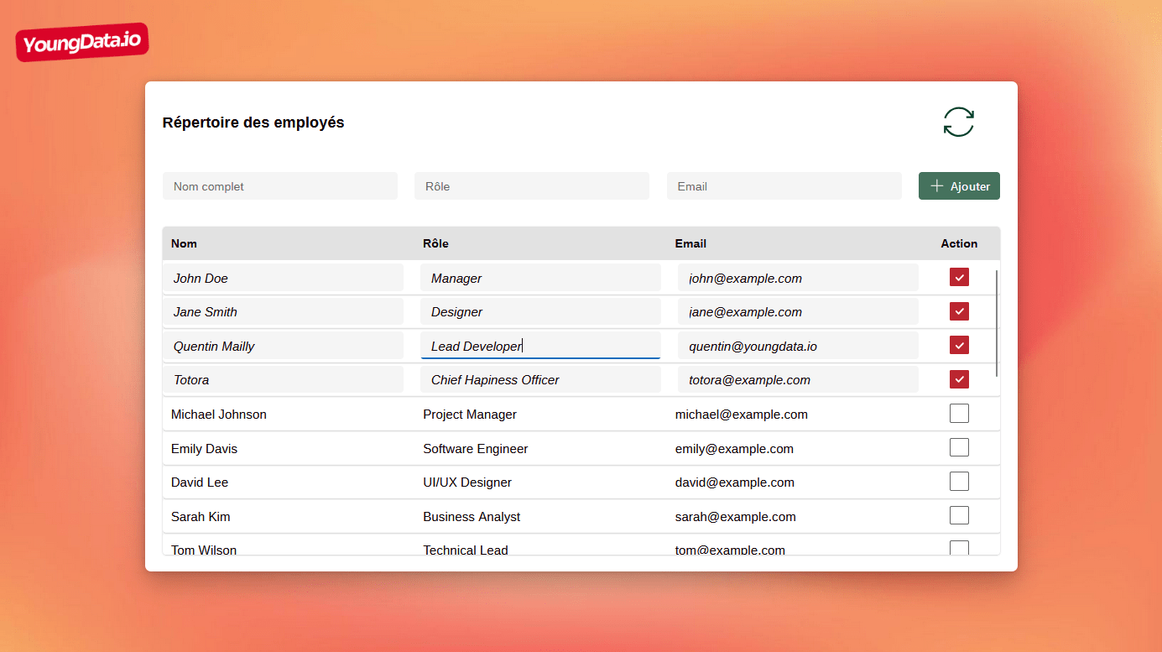1162x652 pixels.
Task: Select the Software Engineer role cell
Action: (x=476, y=448)
